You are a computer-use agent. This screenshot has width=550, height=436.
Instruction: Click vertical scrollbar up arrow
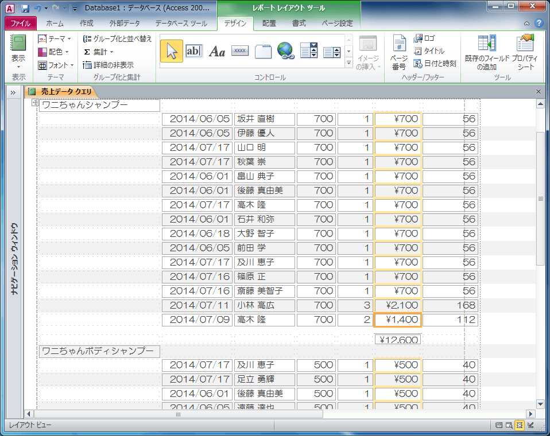pyautogui.click(x=541, y=104)
